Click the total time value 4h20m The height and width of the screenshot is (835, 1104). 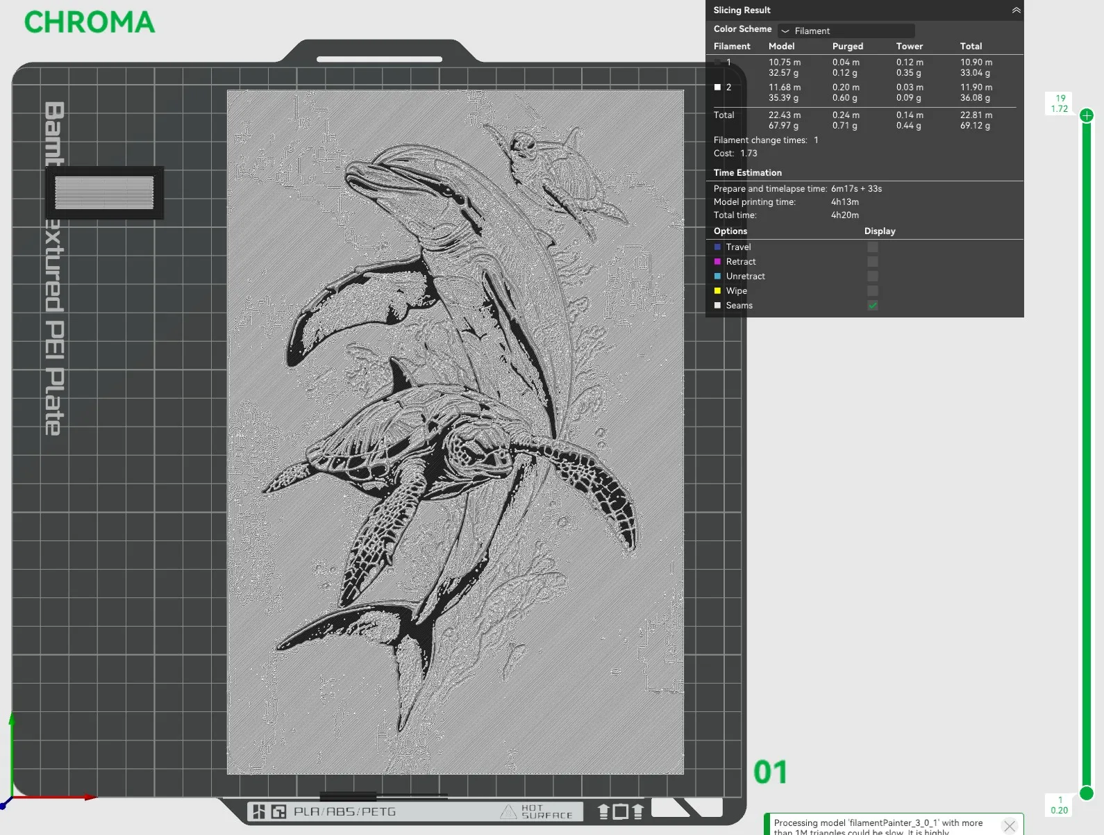(x=845, y=215)
